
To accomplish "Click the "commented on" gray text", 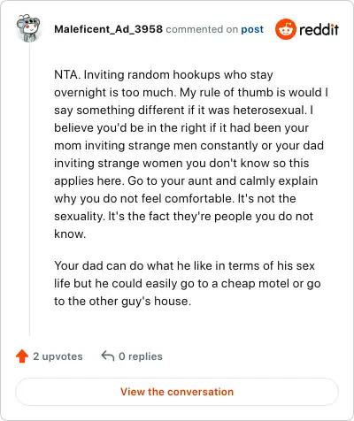I will tap(202, 29).
